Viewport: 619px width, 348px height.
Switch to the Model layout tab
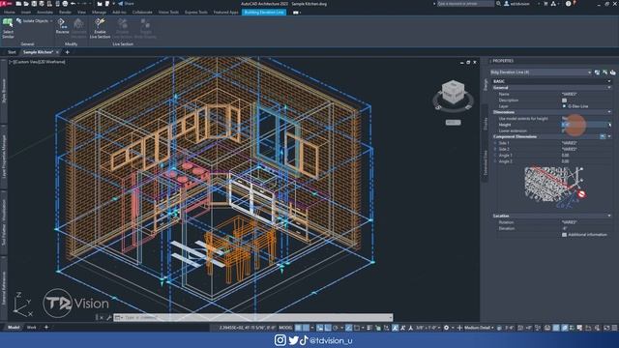(x=14, y=327)
